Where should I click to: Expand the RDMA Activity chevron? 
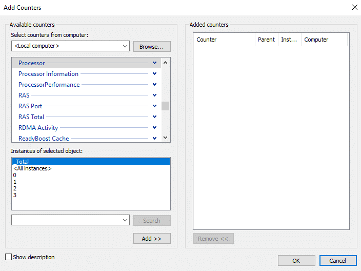(154, 128)
